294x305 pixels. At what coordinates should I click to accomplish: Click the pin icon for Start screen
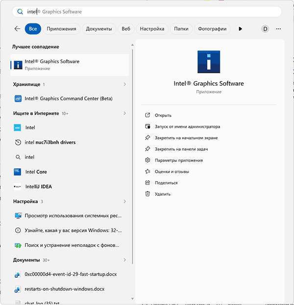tap(147, 138)
